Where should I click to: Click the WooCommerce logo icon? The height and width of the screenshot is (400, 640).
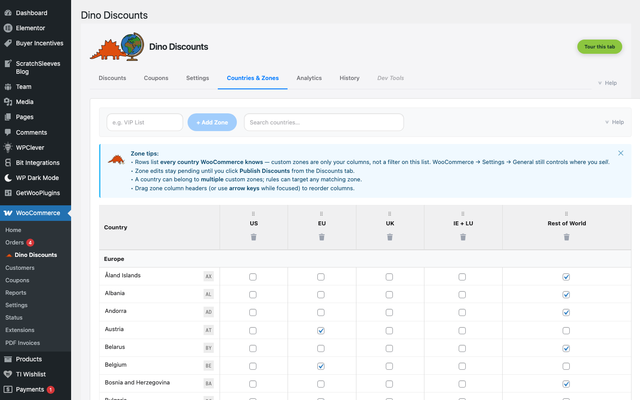click(x=8, y=213)
